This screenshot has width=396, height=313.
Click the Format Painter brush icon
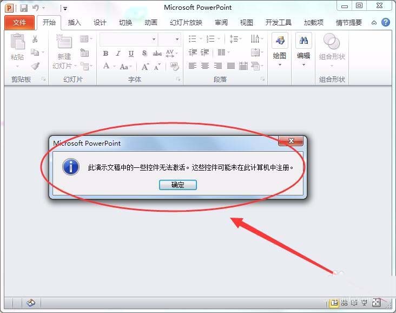(x=35, y=66)
